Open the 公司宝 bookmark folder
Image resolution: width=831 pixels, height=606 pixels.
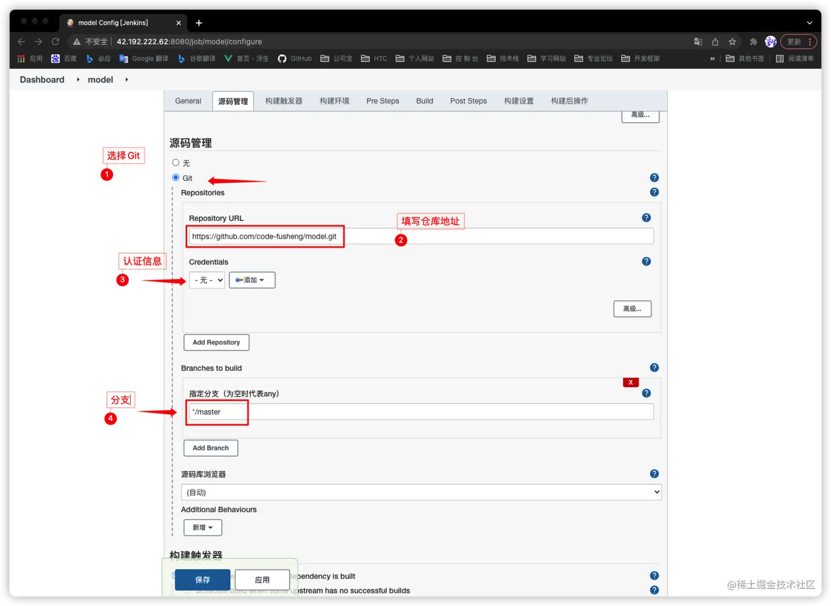coord(336,58)
